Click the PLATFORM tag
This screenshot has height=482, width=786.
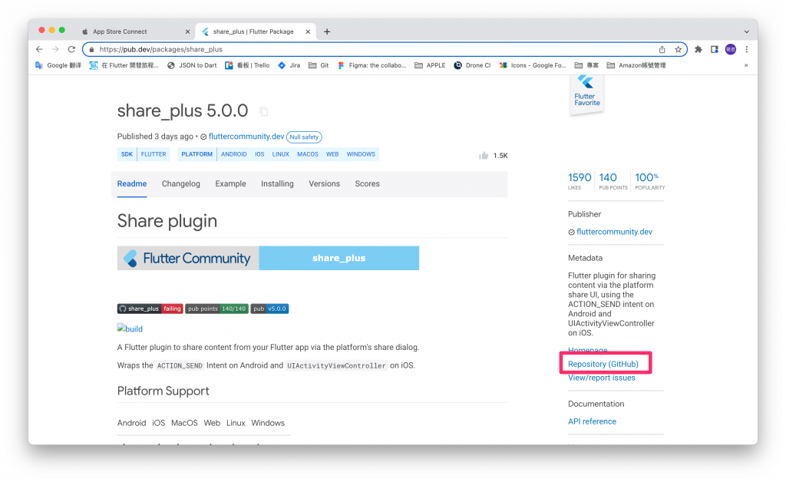click(197, 154)
